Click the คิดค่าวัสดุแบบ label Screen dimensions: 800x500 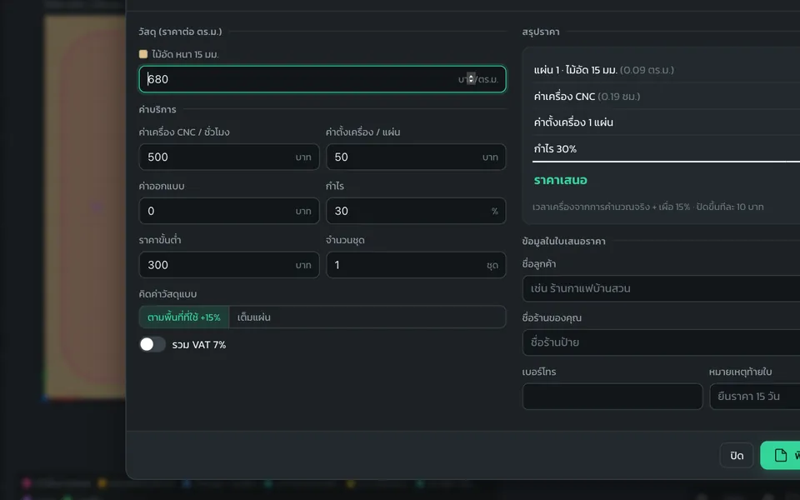point(167,294)
